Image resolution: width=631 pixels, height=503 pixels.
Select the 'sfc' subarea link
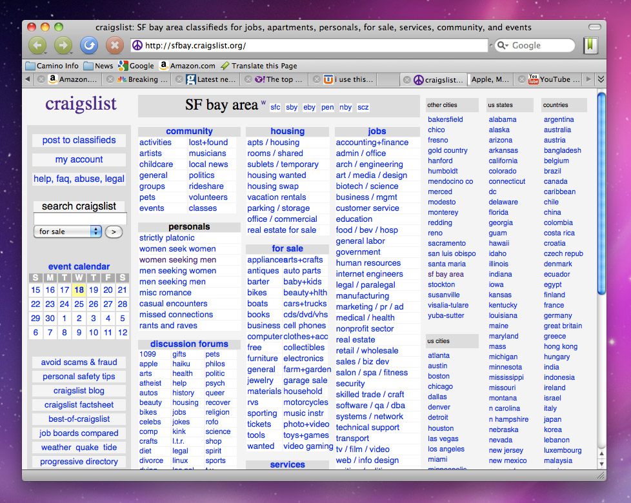point(275,107)
